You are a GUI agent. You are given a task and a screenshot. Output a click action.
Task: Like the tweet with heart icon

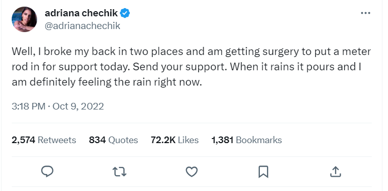coord(192,172)
